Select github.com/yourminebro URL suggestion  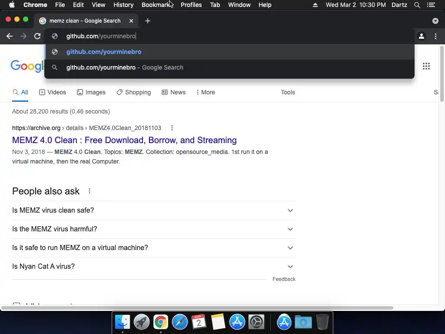click(229, 52)
